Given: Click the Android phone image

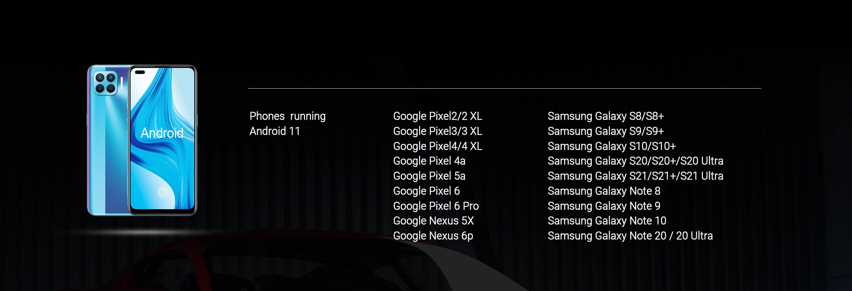Looking at the screenshot, I should [142, 140].
